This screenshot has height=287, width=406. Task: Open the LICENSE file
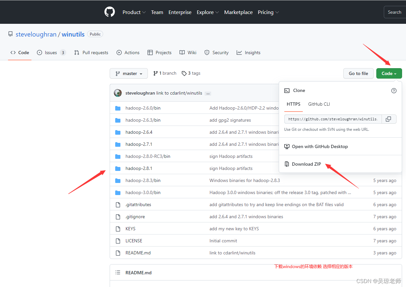click(x=134, y=241)
